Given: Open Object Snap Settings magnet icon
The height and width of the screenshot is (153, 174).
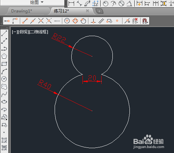Looking at the screenshot, I should (145, 21).
